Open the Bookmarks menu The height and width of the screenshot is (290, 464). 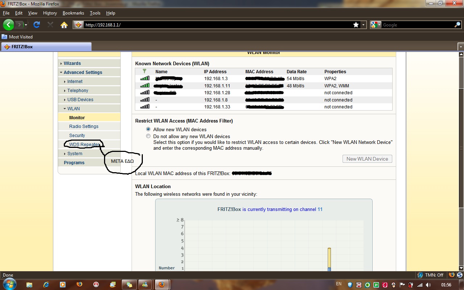point(73,13)
